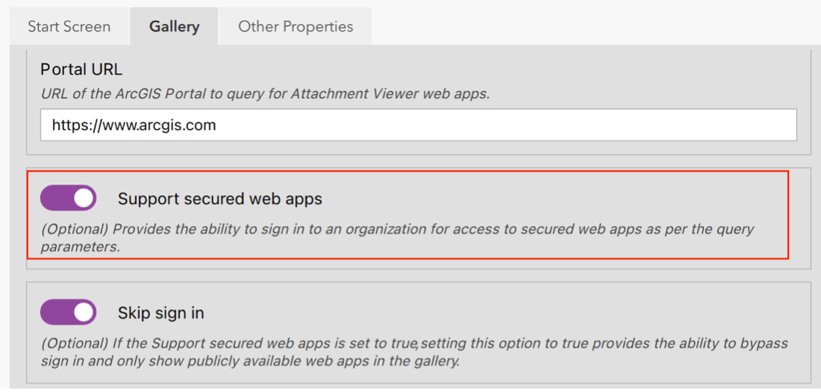Click the Support secured web apps description text
The width and height of the screenshot is (821, 392).
[397, 229]
